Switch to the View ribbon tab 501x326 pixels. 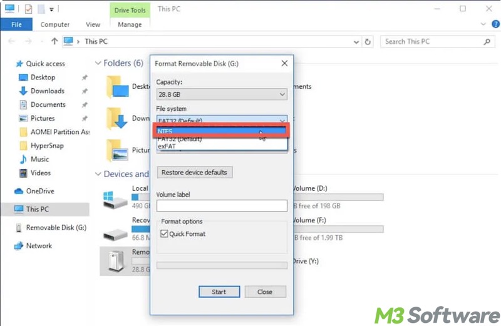pos(93,24)
